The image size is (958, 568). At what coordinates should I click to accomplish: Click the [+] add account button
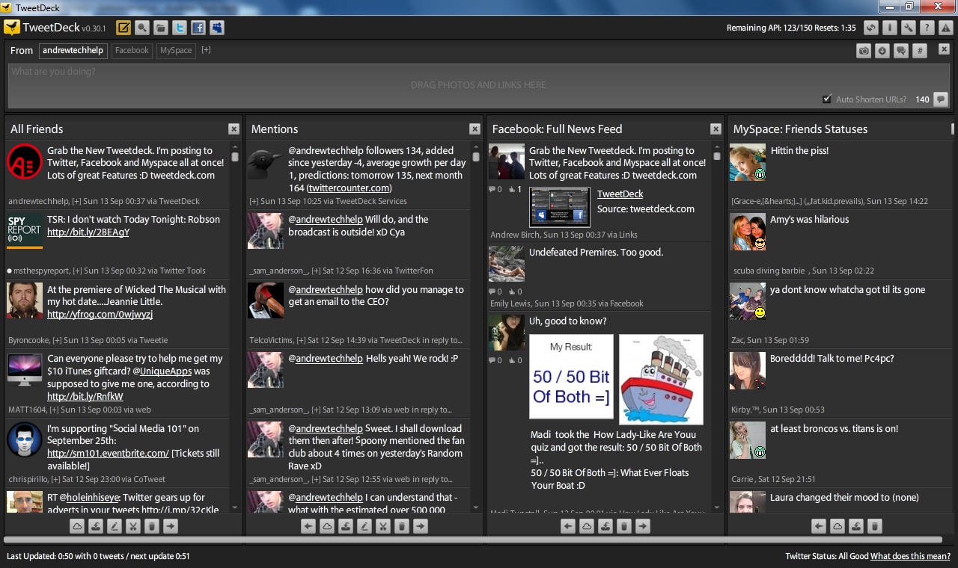click(x=206, y=50)
